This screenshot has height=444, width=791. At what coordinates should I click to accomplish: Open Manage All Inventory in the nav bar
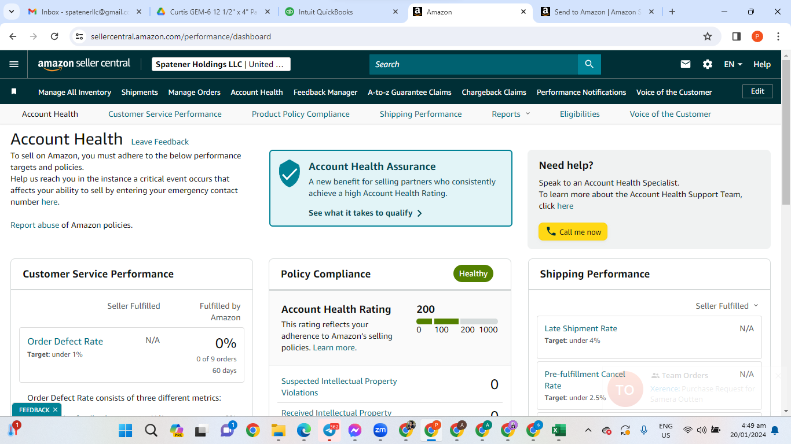pos(75,92)
